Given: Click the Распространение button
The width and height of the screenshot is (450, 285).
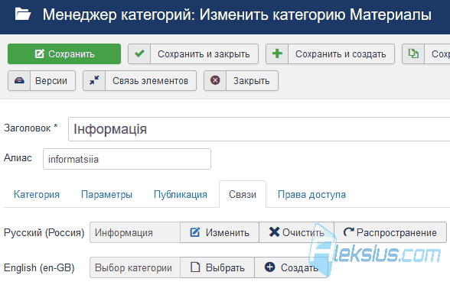Looking at the screenshot, I should point(390,232).
